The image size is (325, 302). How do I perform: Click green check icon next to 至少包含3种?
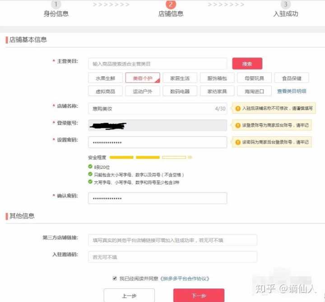click(x=90, y=182)
